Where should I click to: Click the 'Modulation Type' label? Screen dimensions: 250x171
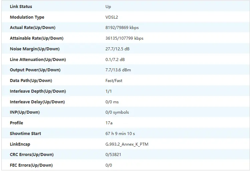(27, 17)
